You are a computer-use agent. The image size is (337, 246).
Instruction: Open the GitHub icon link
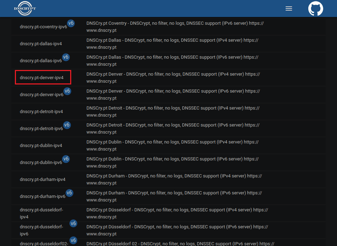[x=315, y=8]
